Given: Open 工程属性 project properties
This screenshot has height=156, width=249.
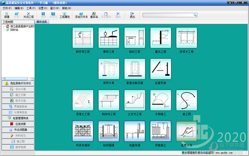Looking at the screenshot, I should click(65, 15).
